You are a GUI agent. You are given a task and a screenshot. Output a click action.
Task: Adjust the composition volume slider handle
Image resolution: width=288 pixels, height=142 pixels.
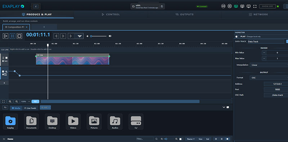[x=91, y=36]
